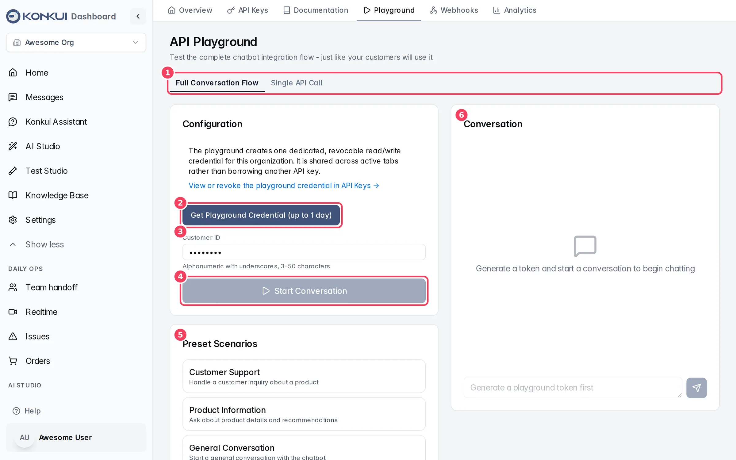The width and height of the screenshot is (736, 460).
Task: Open the Webhooks tab
Action: tap(454, 10)
